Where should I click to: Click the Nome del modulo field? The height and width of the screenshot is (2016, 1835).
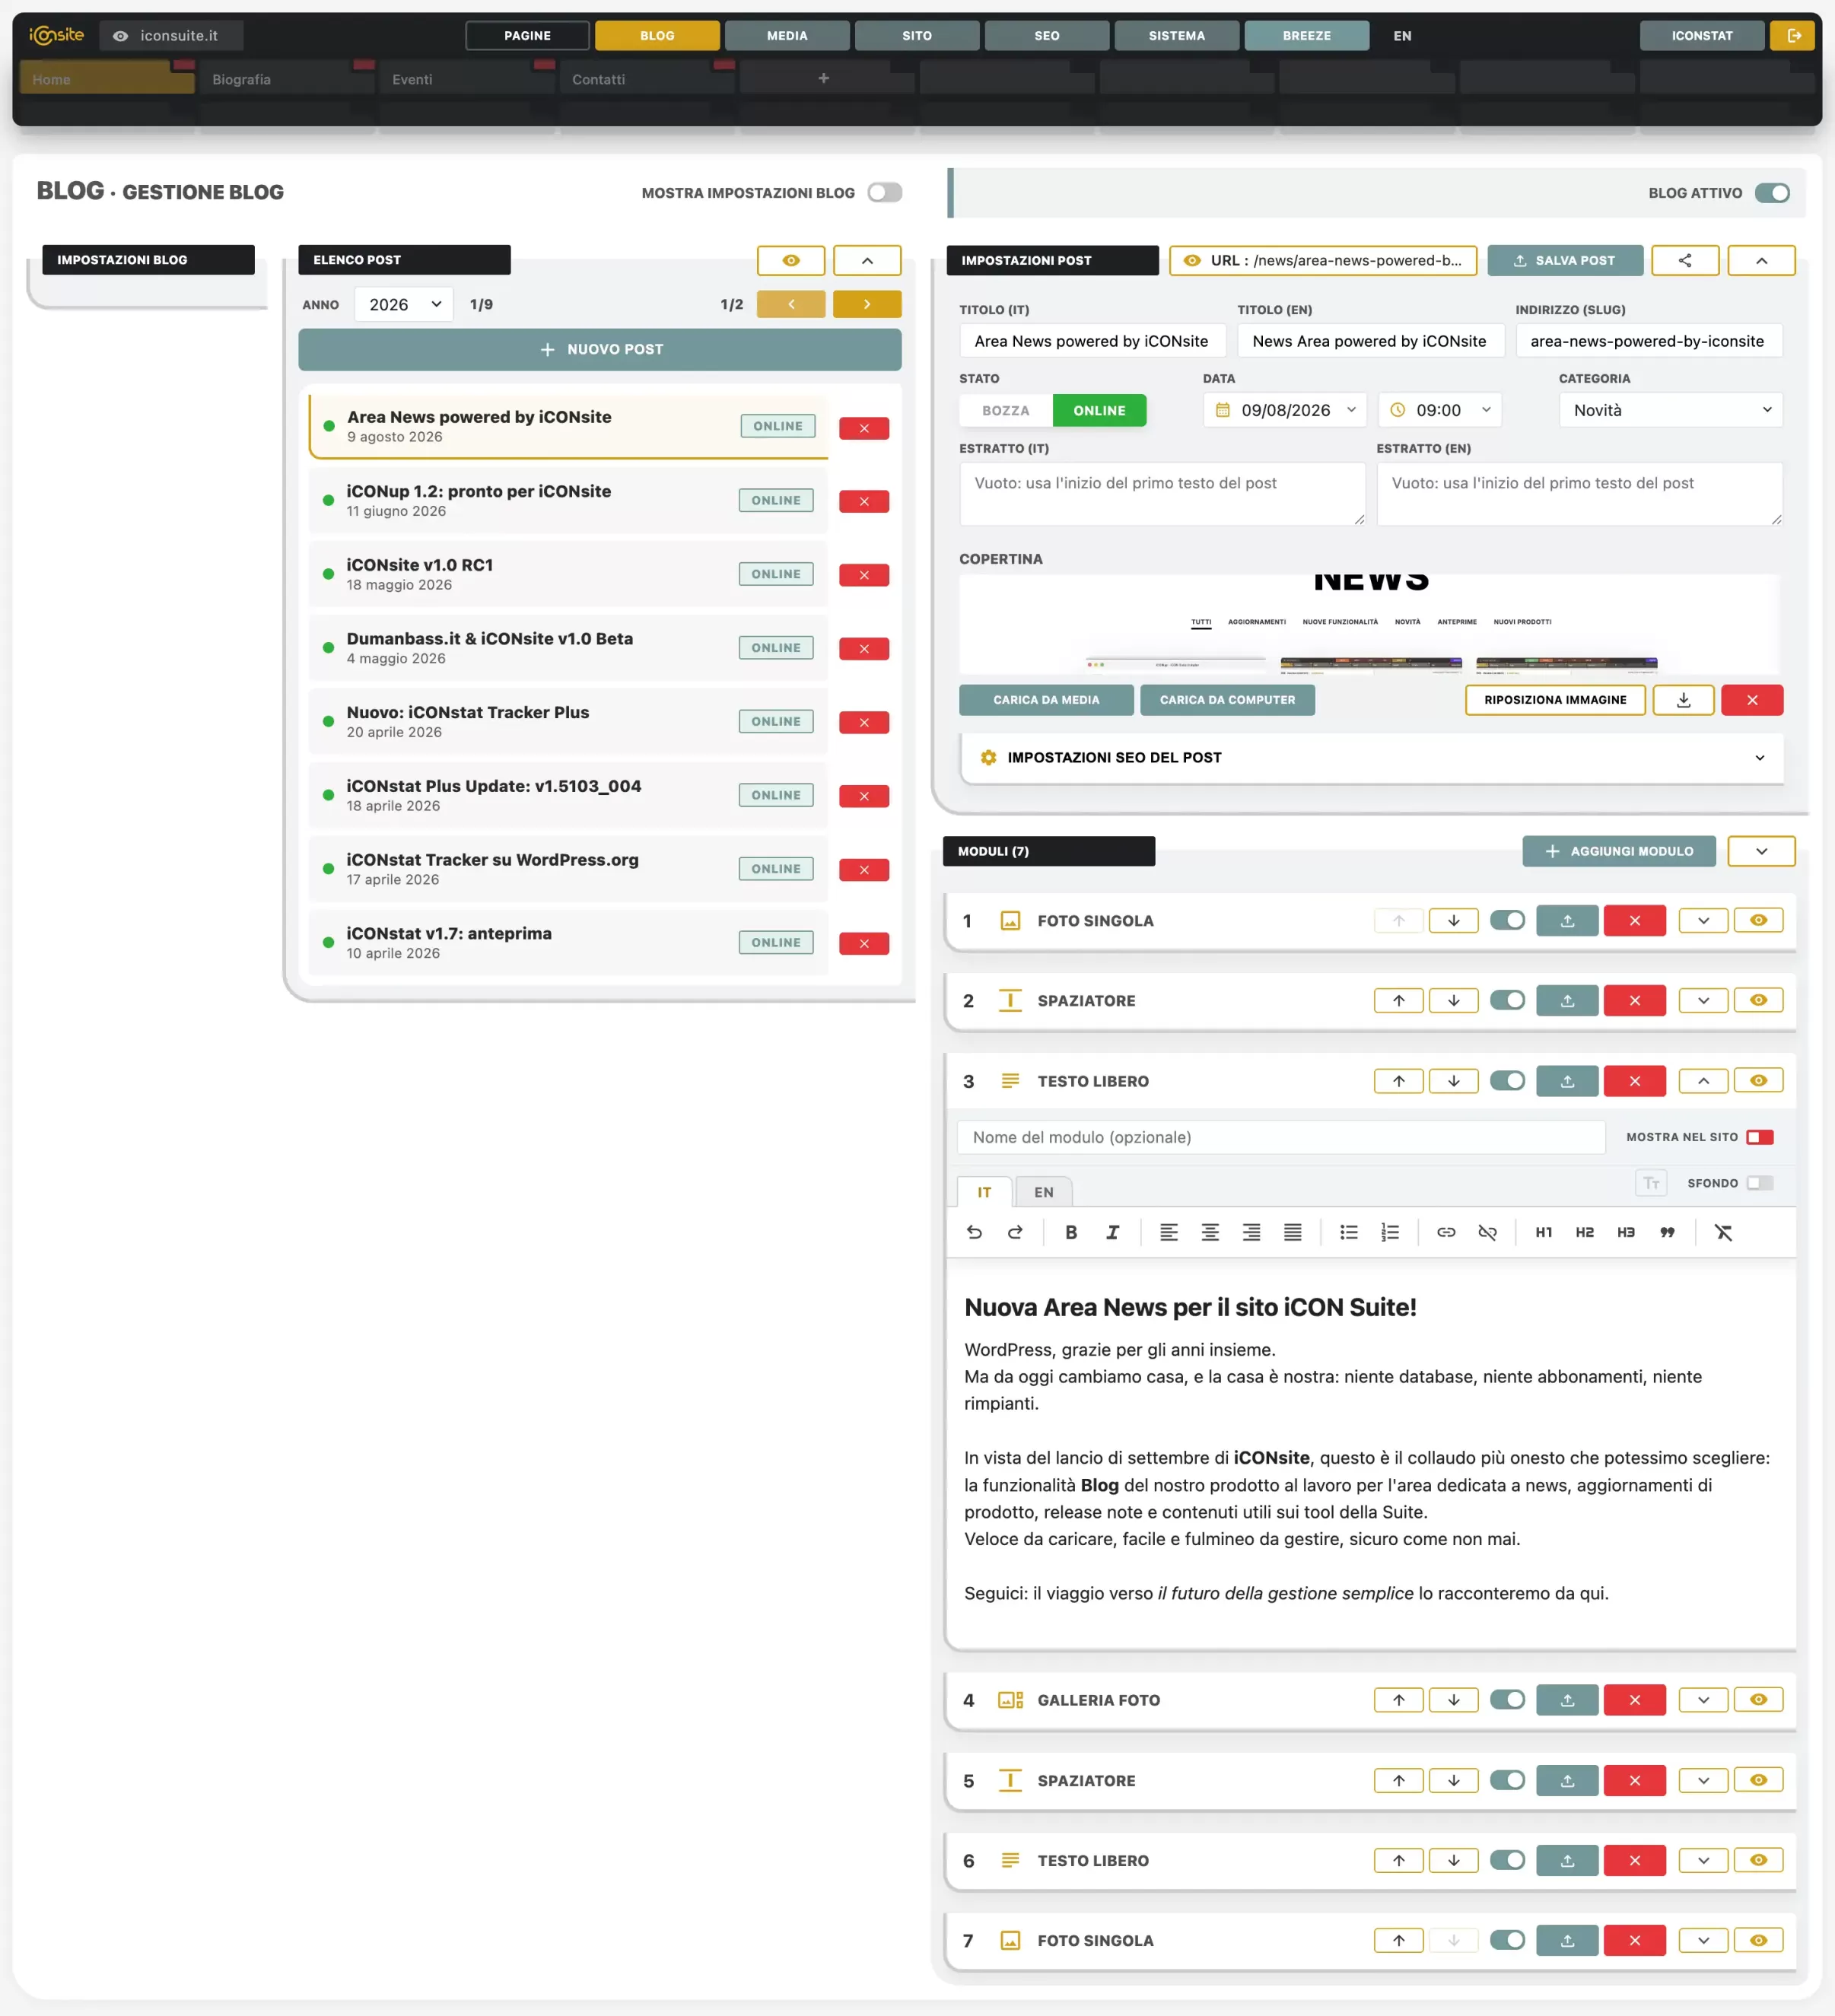click(1281, 1137)
